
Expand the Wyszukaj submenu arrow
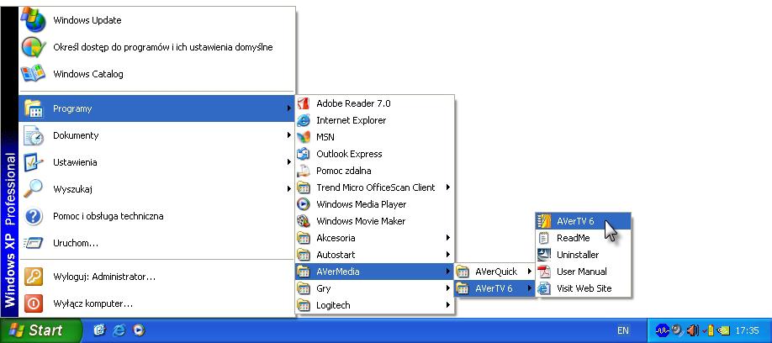click(289, 189)
